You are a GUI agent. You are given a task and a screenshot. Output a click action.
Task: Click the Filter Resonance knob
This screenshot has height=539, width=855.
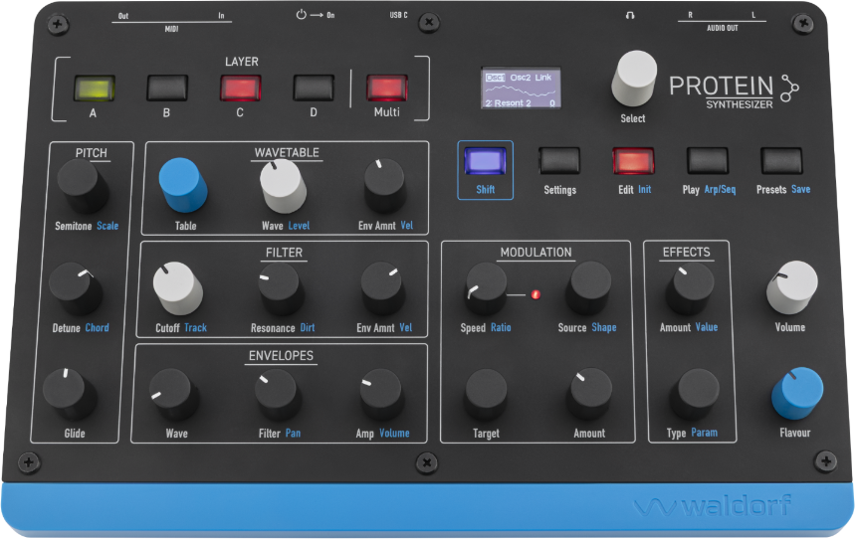point(281,286)
